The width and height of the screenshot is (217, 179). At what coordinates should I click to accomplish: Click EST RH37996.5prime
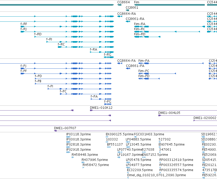click(83, 162)
